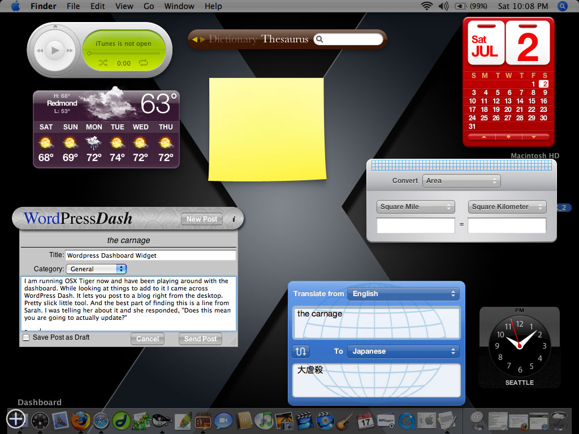Click the Spotlight search icon

(x=562, y=6)
